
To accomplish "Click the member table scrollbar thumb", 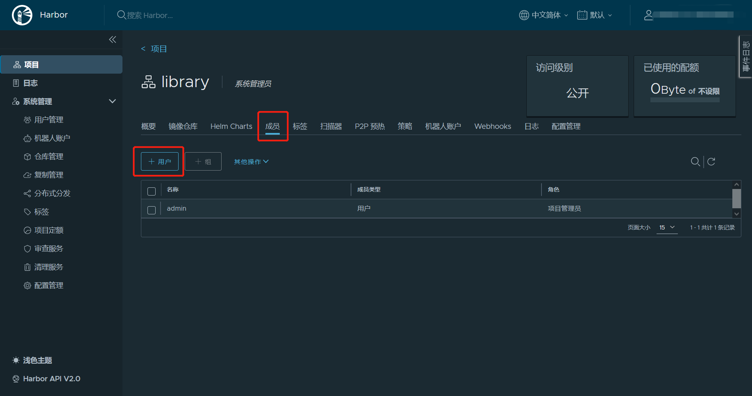I will pos(736,198).
